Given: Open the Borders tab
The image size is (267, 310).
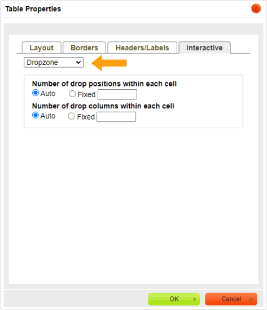Looking at the screenshot, I should tap(84, 47).
